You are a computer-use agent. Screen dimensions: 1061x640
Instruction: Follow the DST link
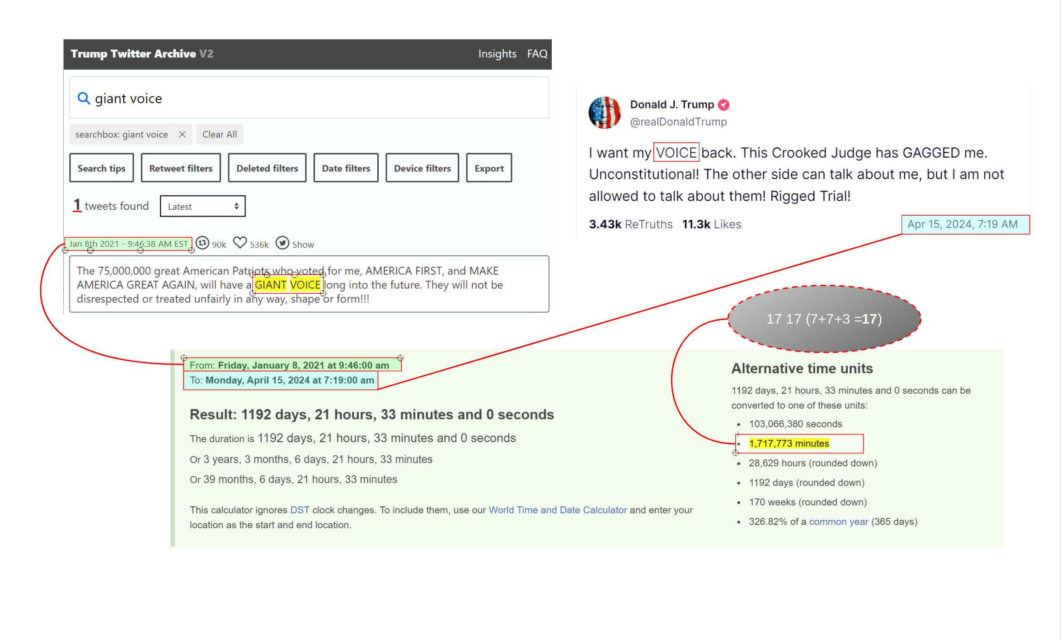300,510
